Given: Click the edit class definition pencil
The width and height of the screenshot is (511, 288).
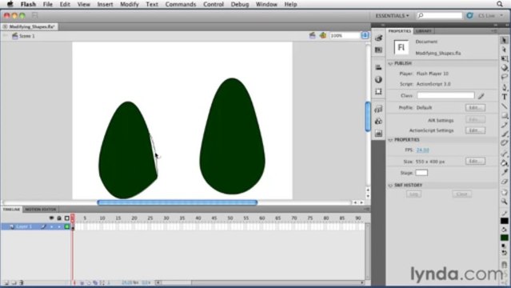Looking at the screenshot, I should pos(481,95).
